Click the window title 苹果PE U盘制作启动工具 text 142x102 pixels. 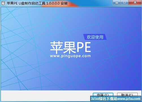click(x=26, y=3)
